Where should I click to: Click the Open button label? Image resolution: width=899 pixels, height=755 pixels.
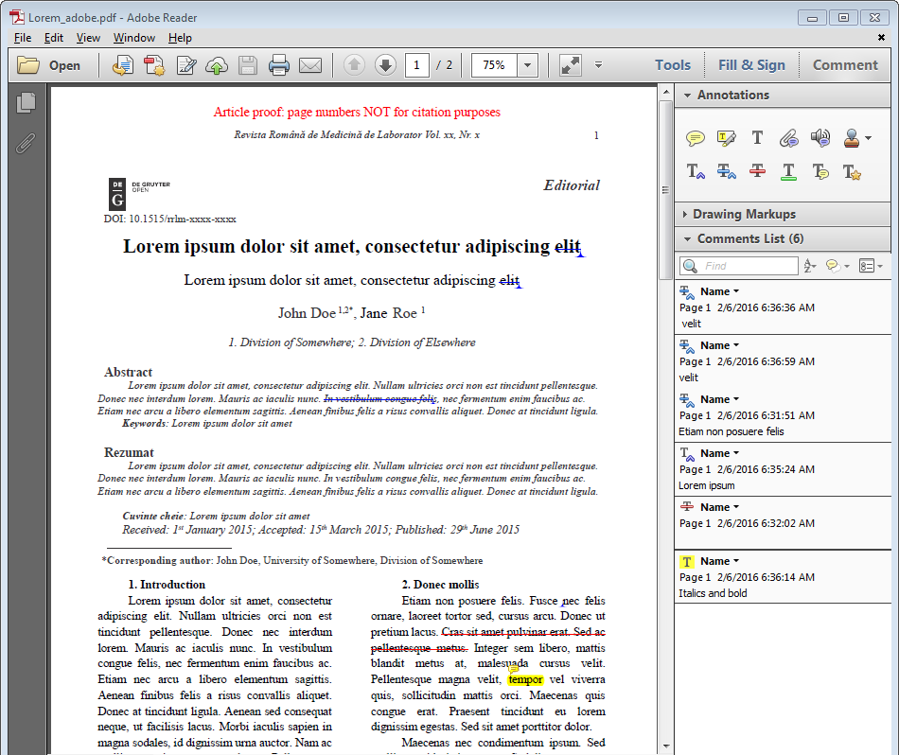[64, 65]
